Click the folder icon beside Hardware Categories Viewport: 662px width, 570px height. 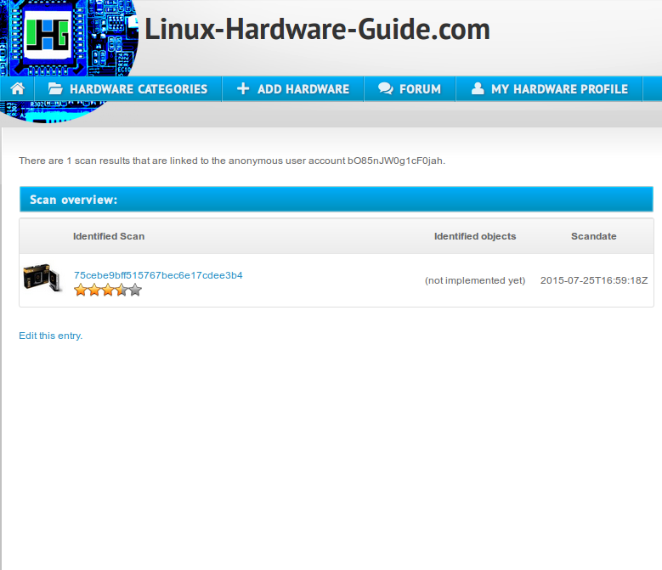[55, 88]
